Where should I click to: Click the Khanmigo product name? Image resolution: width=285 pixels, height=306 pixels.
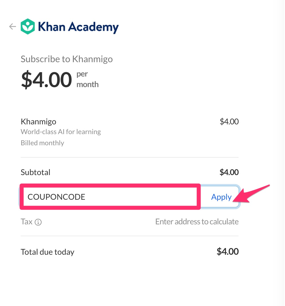point(38,121)
